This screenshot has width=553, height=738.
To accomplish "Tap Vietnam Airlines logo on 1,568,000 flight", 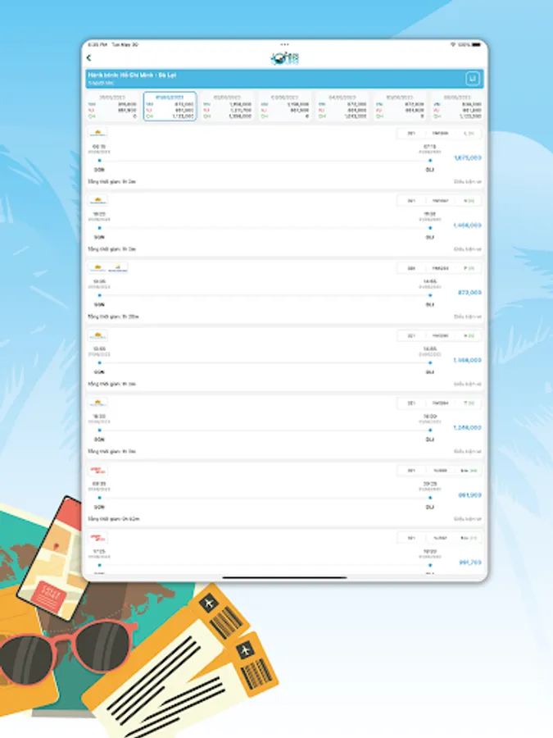I will click(x=97, y=335).
